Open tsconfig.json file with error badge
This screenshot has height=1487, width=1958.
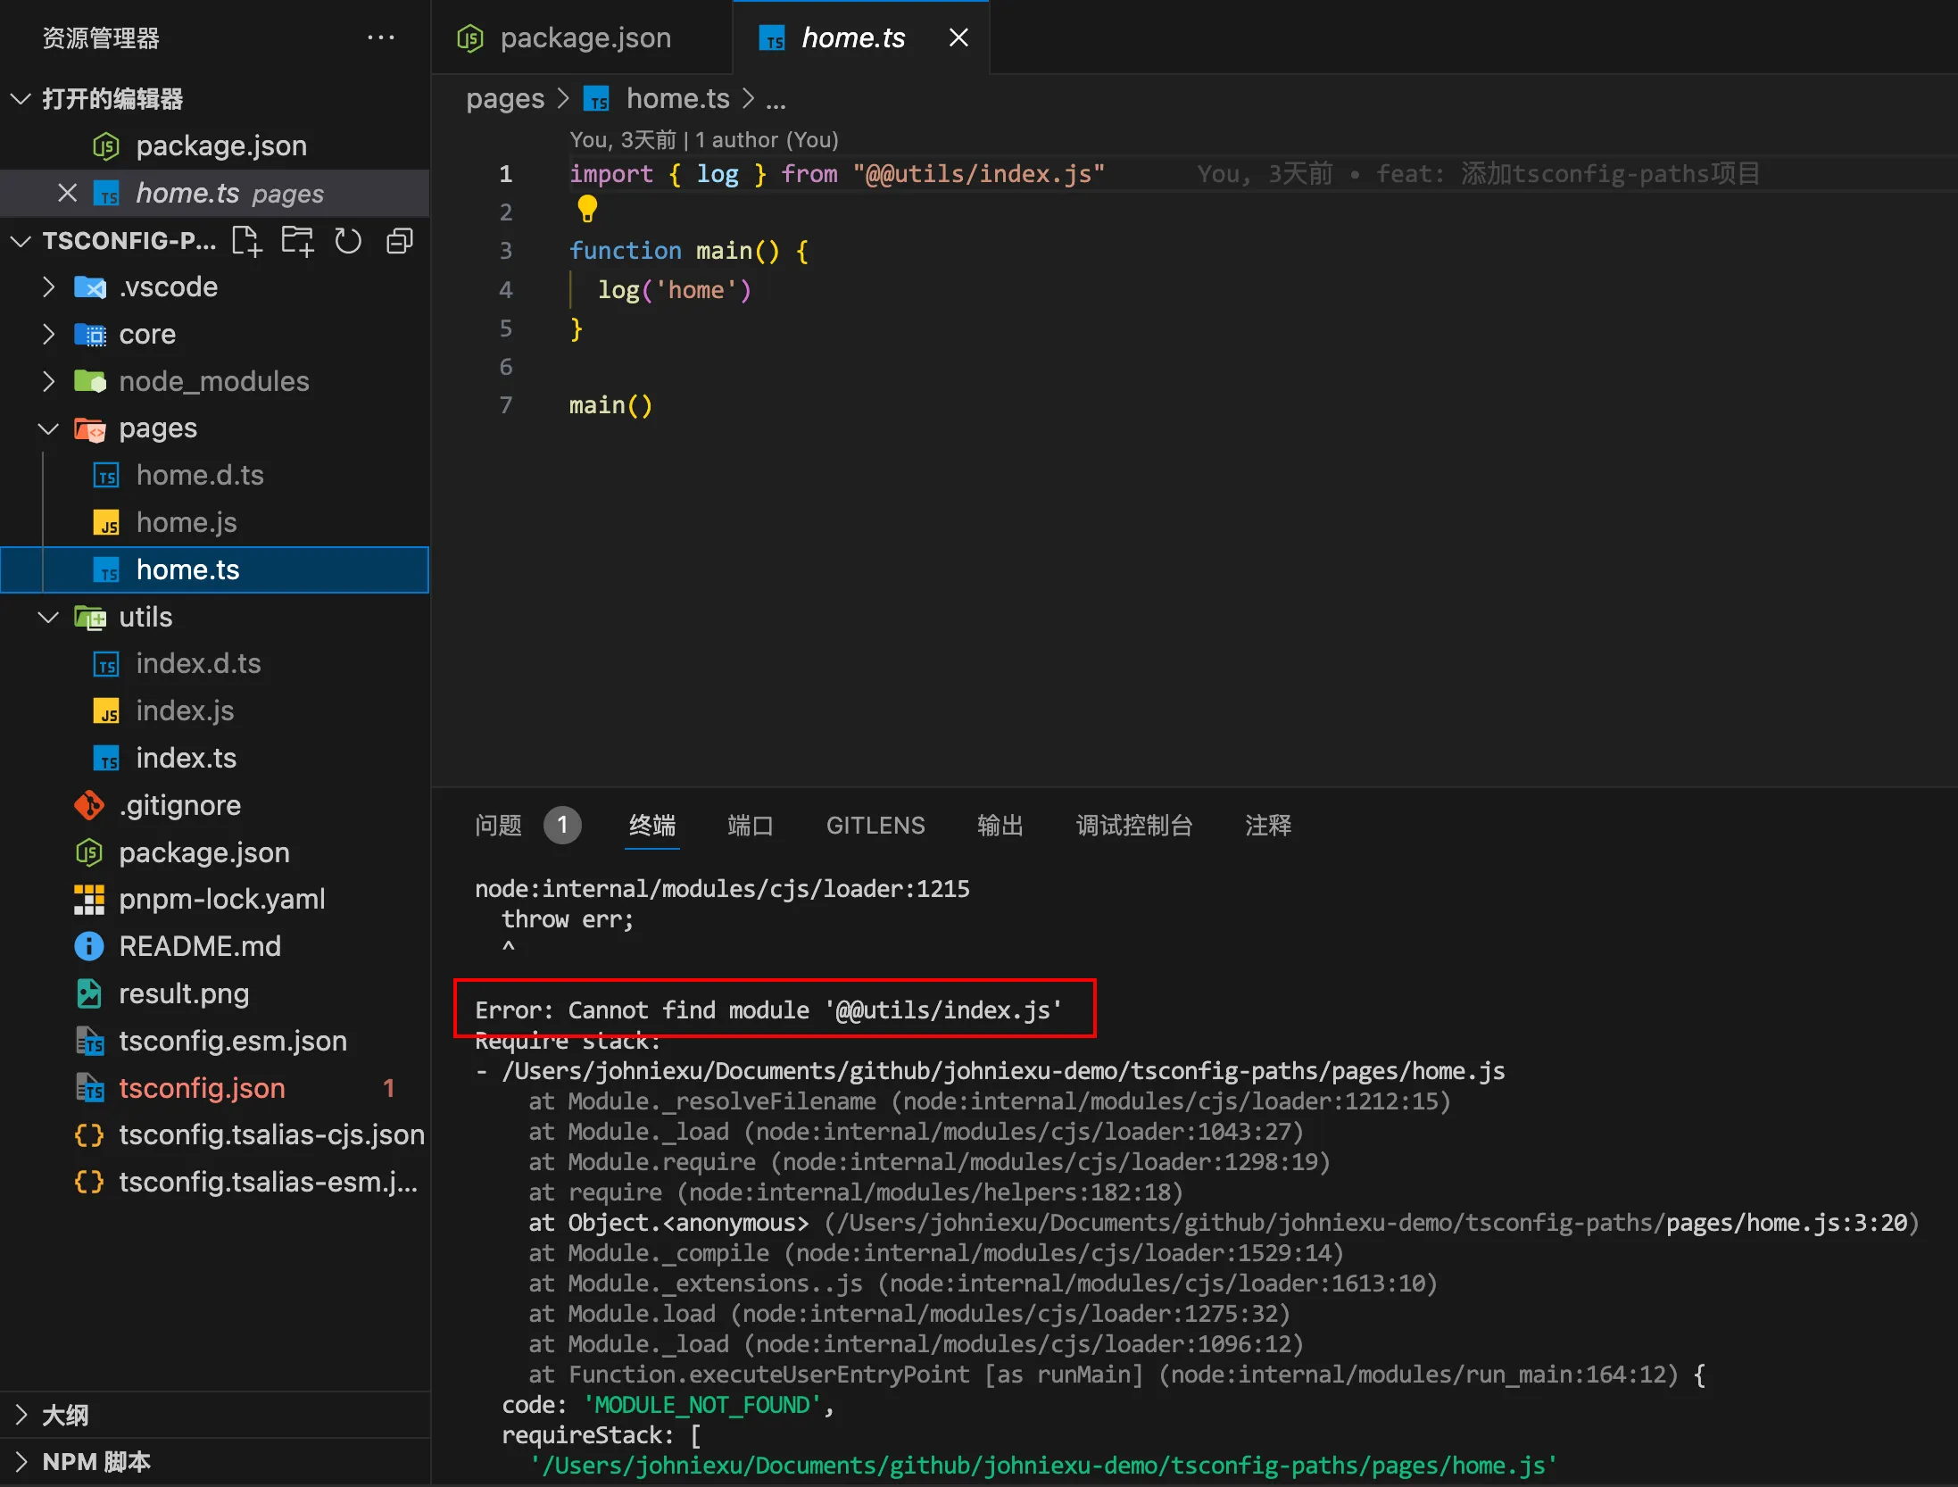click(202, 1088)
